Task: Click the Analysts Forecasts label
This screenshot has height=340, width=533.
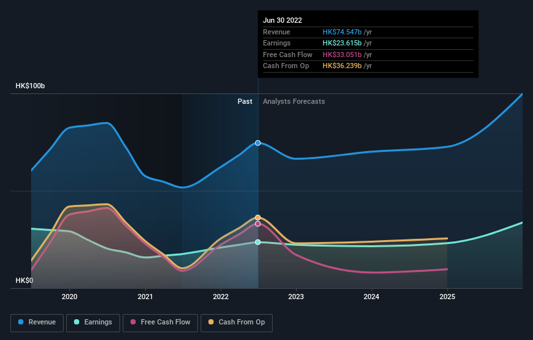Action: pyautogui.click(x=293, y=102)
